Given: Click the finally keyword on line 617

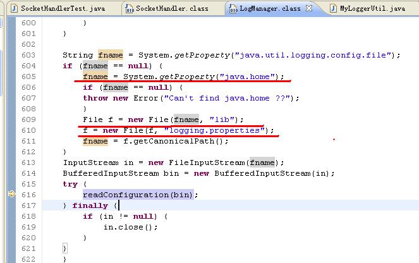Looking at the screenshot, I should 90,205.
